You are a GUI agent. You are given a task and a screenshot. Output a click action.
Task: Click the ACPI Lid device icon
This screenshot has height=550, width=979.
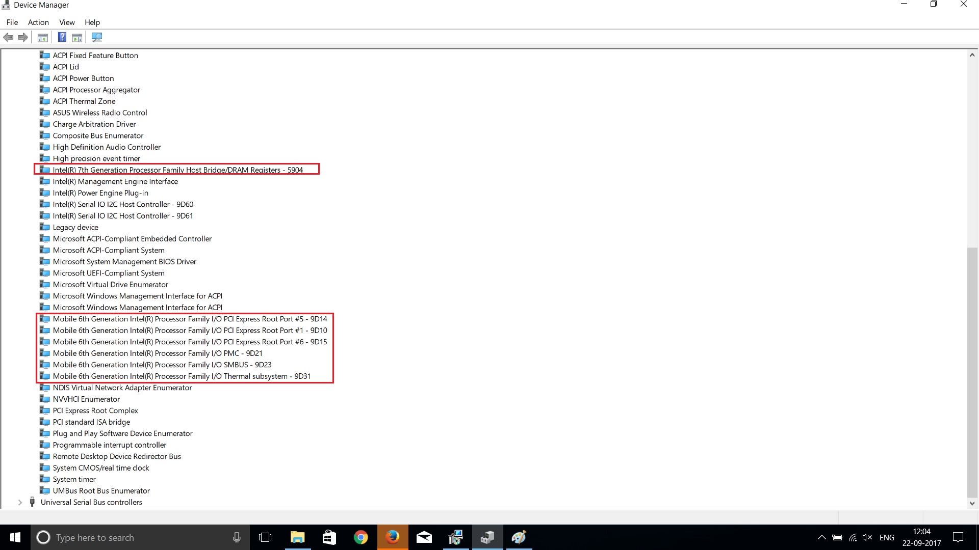click(x=45, y=67)
